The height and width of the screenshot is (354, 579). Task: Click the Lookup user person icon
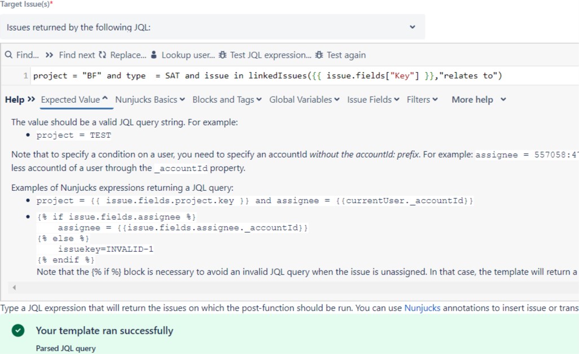(154, 55)
